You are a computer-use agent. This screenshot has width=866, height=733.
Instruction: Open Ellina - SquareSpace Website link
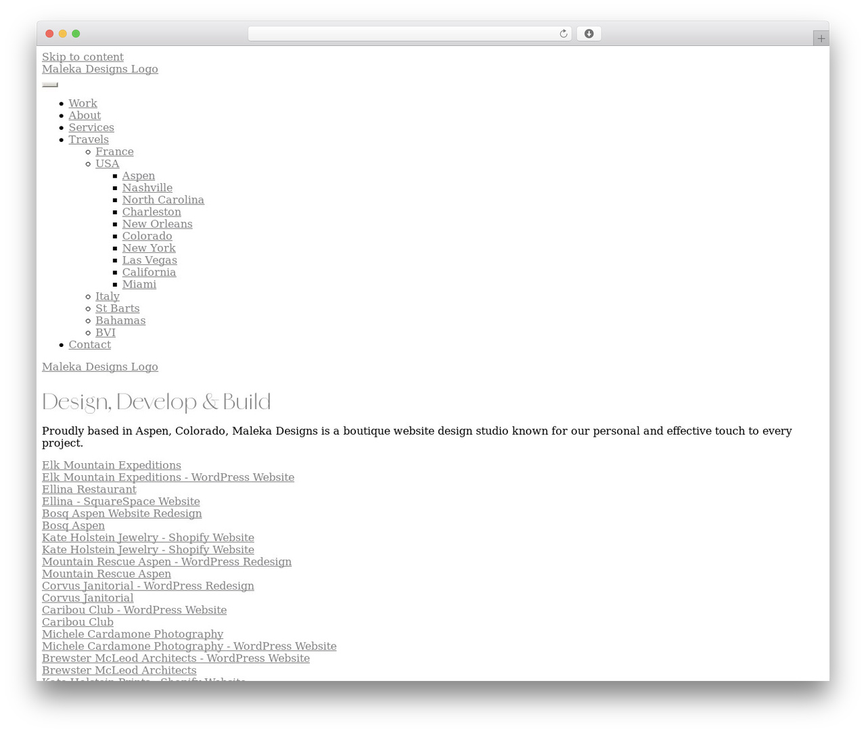click(121, 502)
